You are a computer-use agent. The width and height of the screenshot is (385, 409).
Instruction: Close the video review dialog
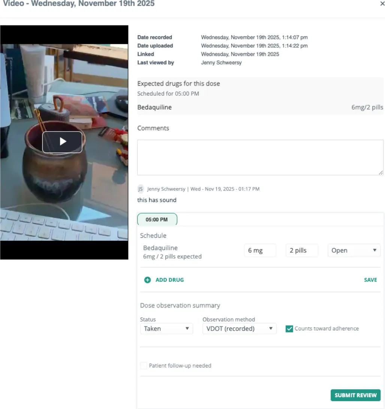(x=382, y=4)
